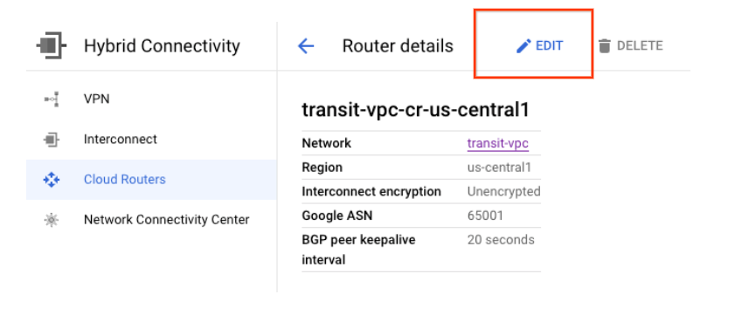The height and width of the screenshot is (322, 735).
Task: Click the Hybrid Connectivity product icon
Action: pyautogui.click(x=51, y=46)
